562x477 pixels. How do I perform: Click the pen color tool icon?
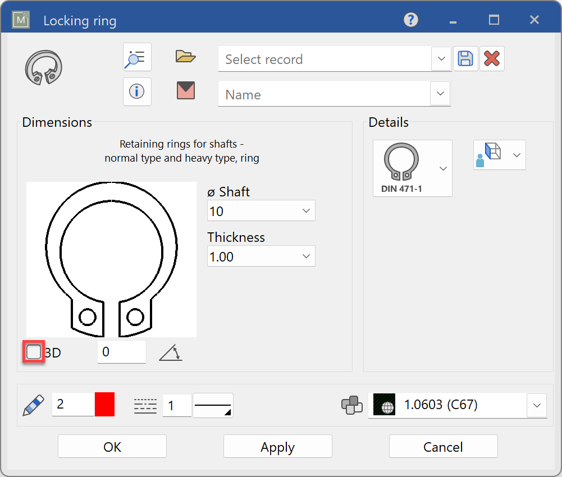(x=33, y=405)
